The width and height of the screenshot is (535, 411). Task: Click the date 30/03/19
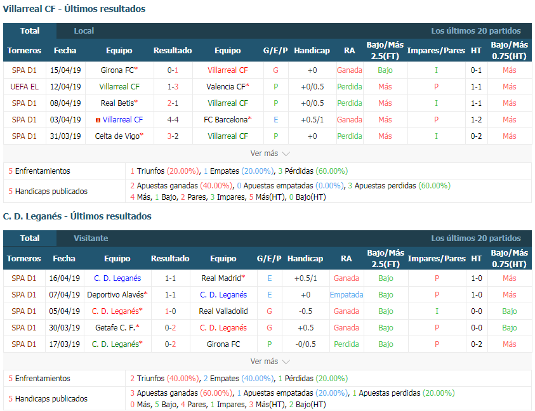64,328
